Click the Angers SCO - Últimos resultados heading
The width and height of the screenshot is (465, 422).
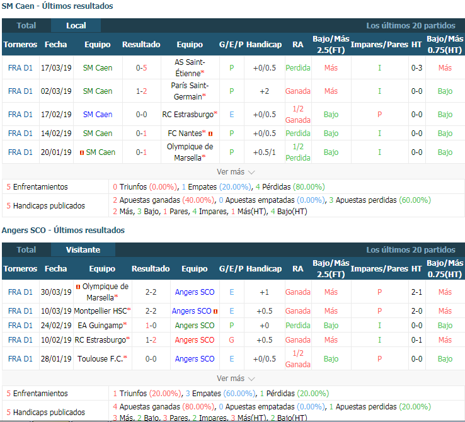(63, 231)
